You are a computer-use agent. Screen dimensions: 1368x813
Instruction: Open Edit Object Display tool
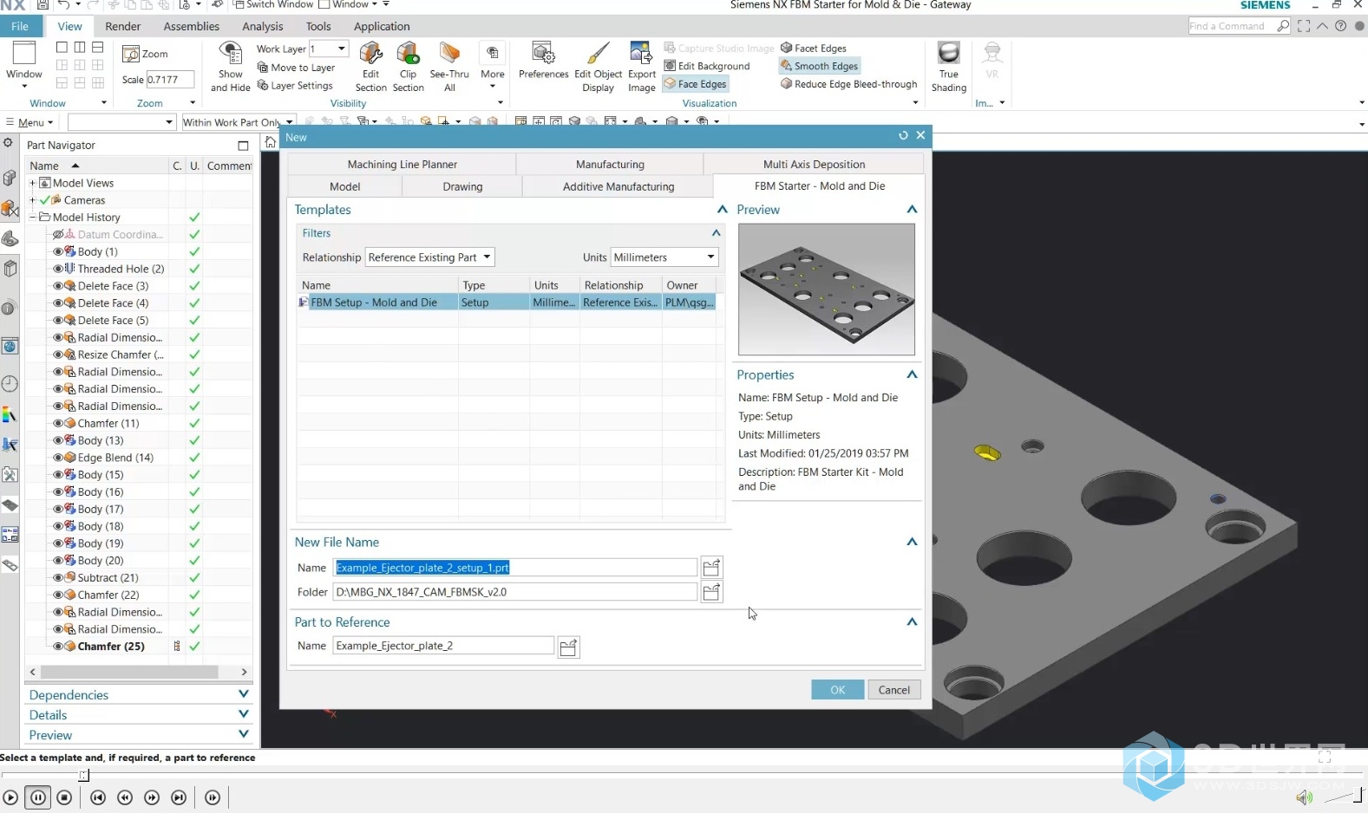tap(598, 67)
